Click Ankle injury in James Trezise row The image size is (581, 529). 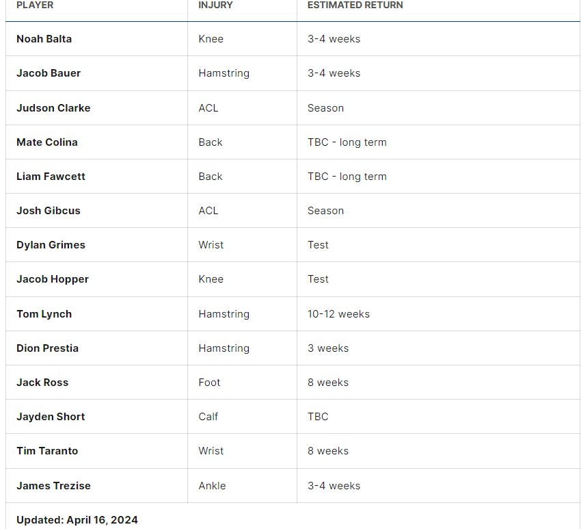point(212,486)
